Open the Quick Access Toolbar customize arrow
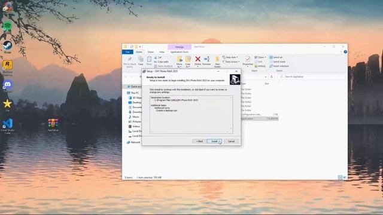This screenshot has height=215, width=383. 140,47
